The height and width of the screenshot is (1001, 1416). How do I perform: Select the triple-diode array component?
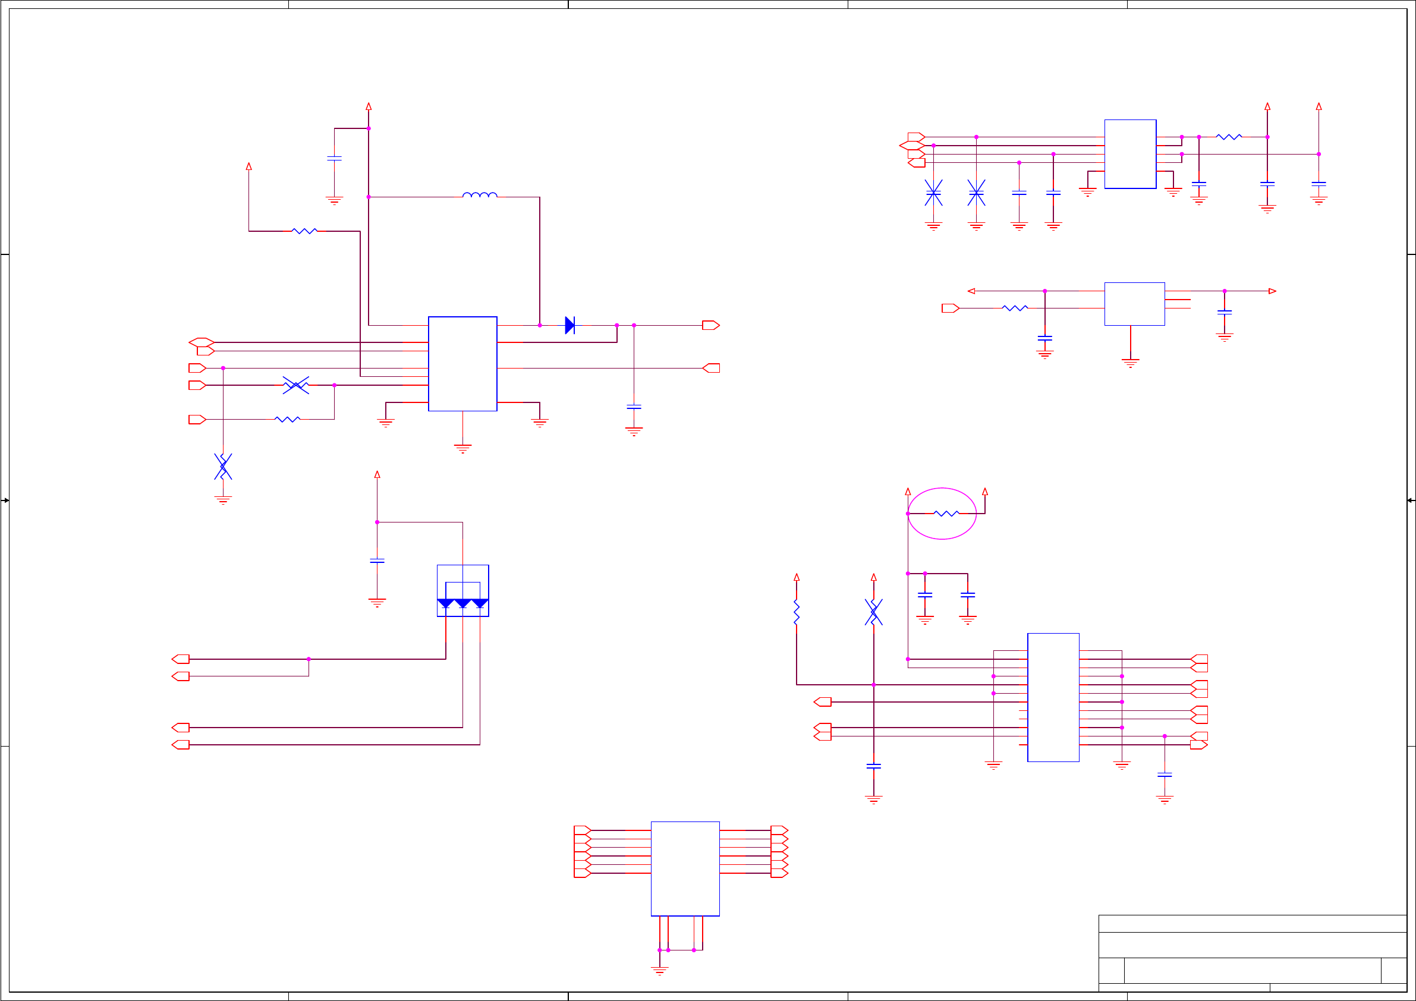[462, 590]
